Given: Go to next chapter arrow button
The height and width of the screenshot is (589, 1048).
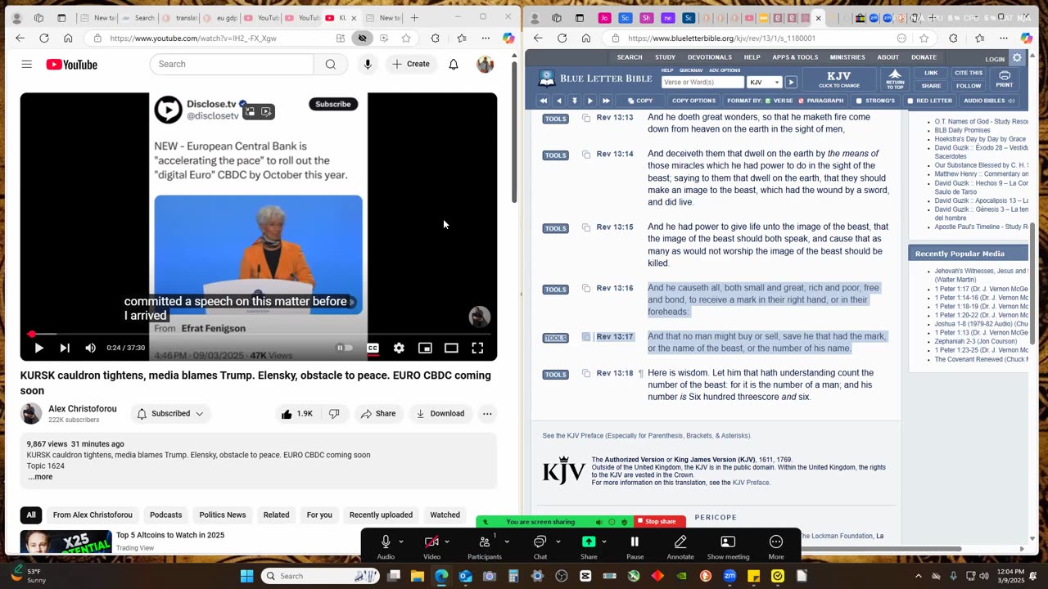Looking at the screenshot, I should (x=589, y=101).
